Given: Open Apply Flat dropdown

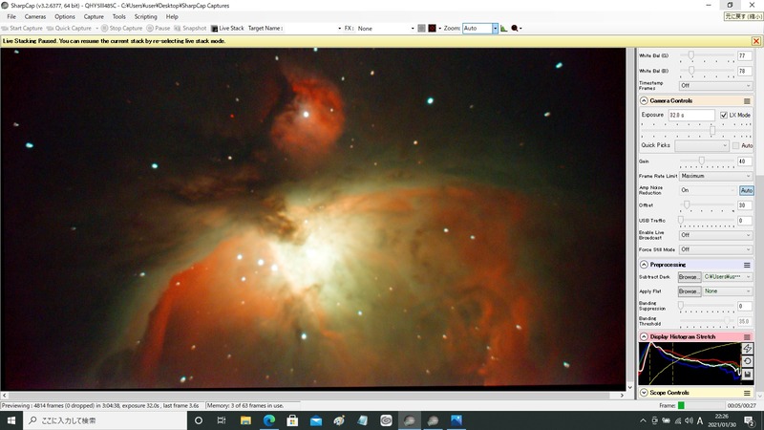Looking at the screenshot, I should pyautogui.click(x=728, y=291).
